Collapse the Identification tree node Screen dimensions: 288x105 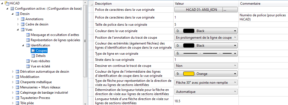pyautogui.click(x=23, y=45)
